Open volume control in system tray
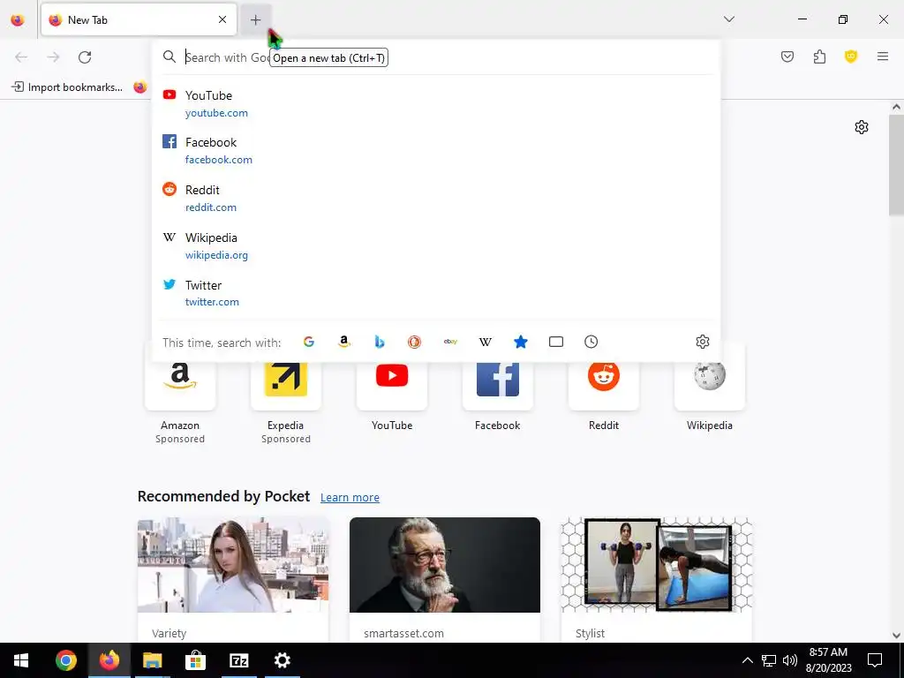 point(790,660)
